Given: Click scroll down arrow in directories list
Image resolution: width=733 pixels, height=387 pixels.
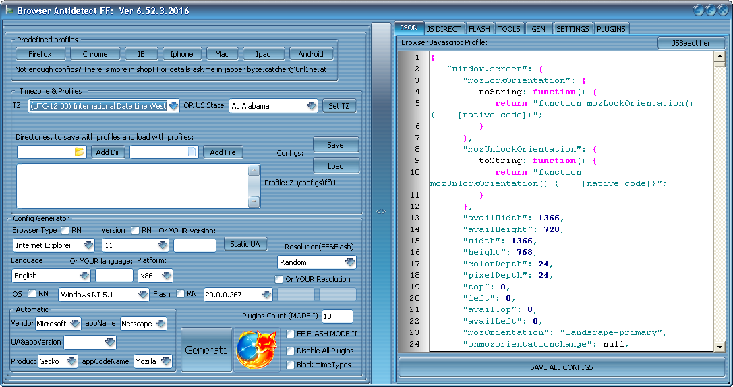Looking at the screenshot, I should coord(254,201).
